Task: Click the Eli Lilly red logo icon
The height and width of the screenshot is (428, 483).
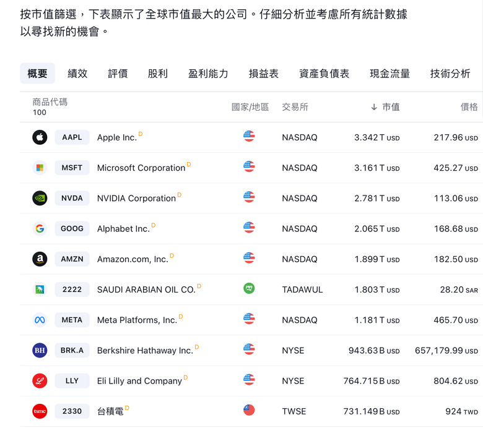Action: point(40,381)
